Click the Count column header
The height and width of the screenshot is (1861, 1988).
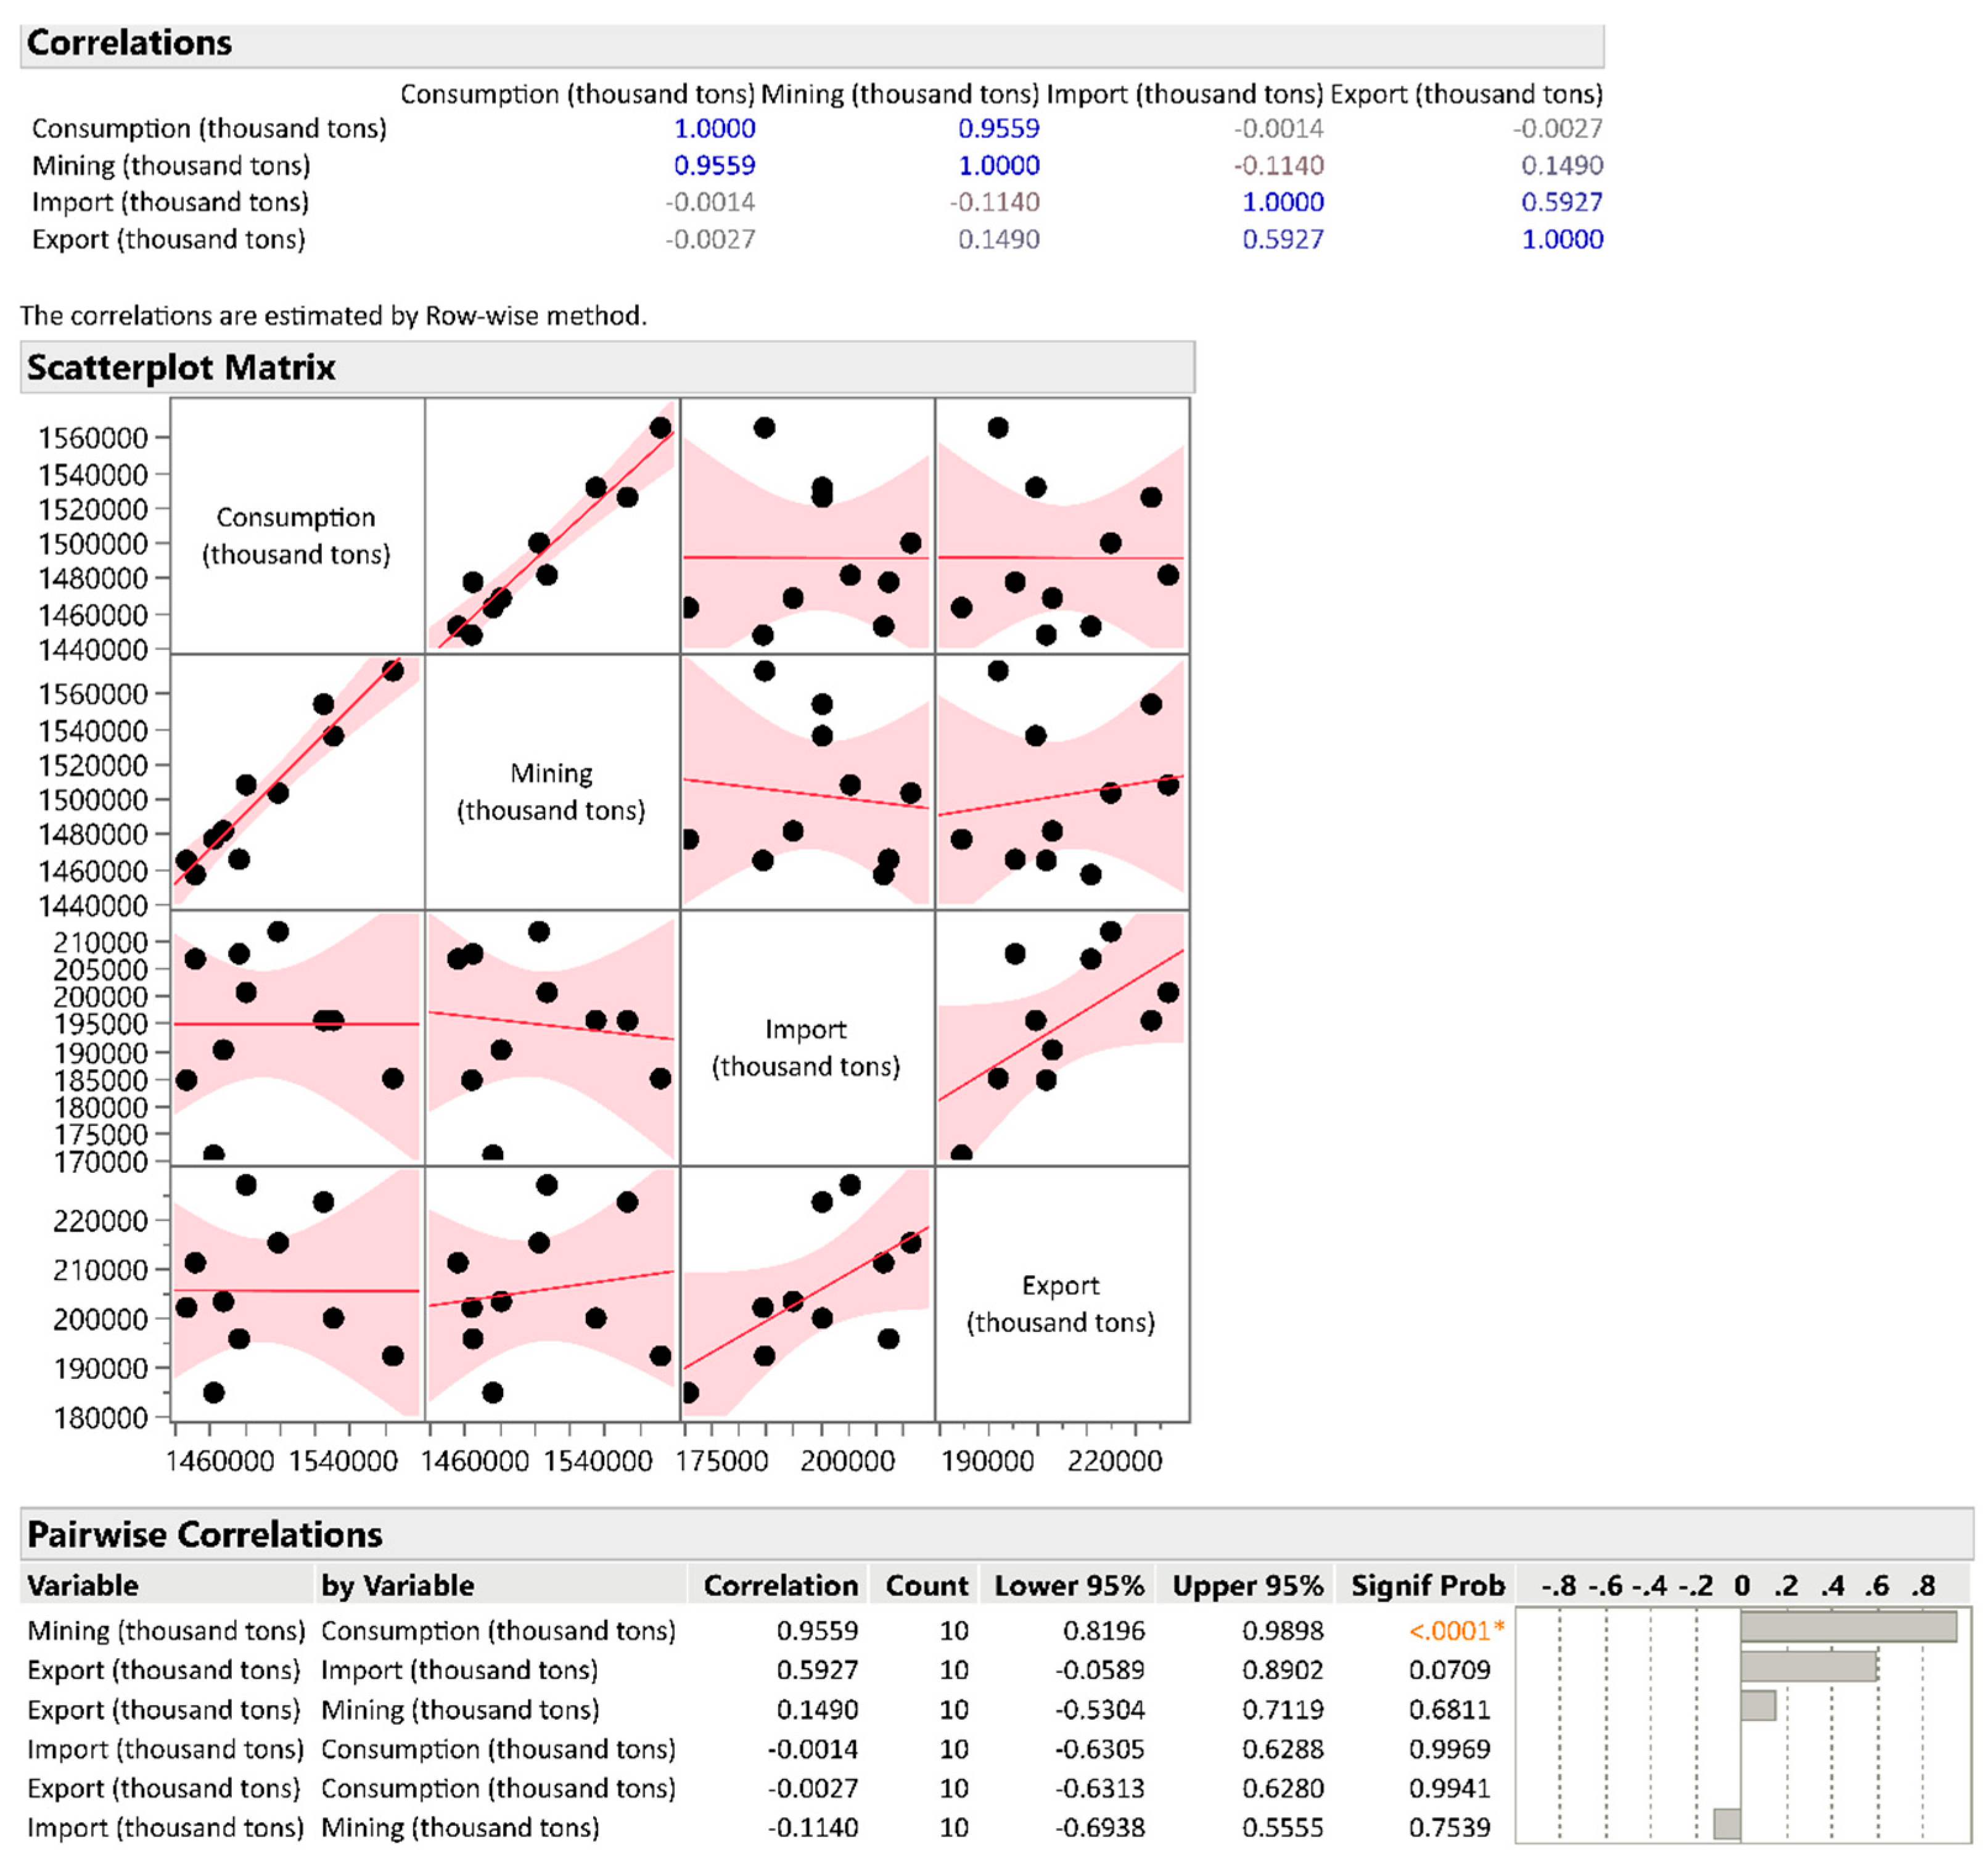pos(926,1586)
